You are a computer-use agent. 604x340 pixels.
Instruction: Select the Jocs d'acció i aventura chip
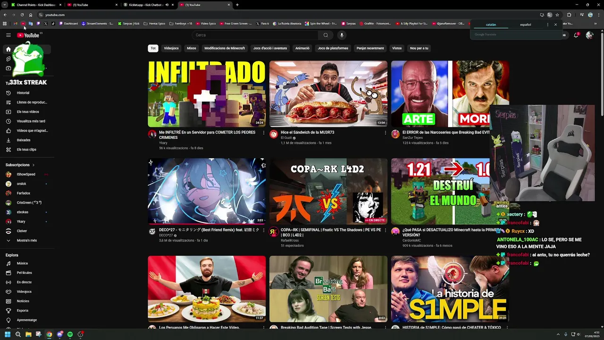[x=270, y=48]
